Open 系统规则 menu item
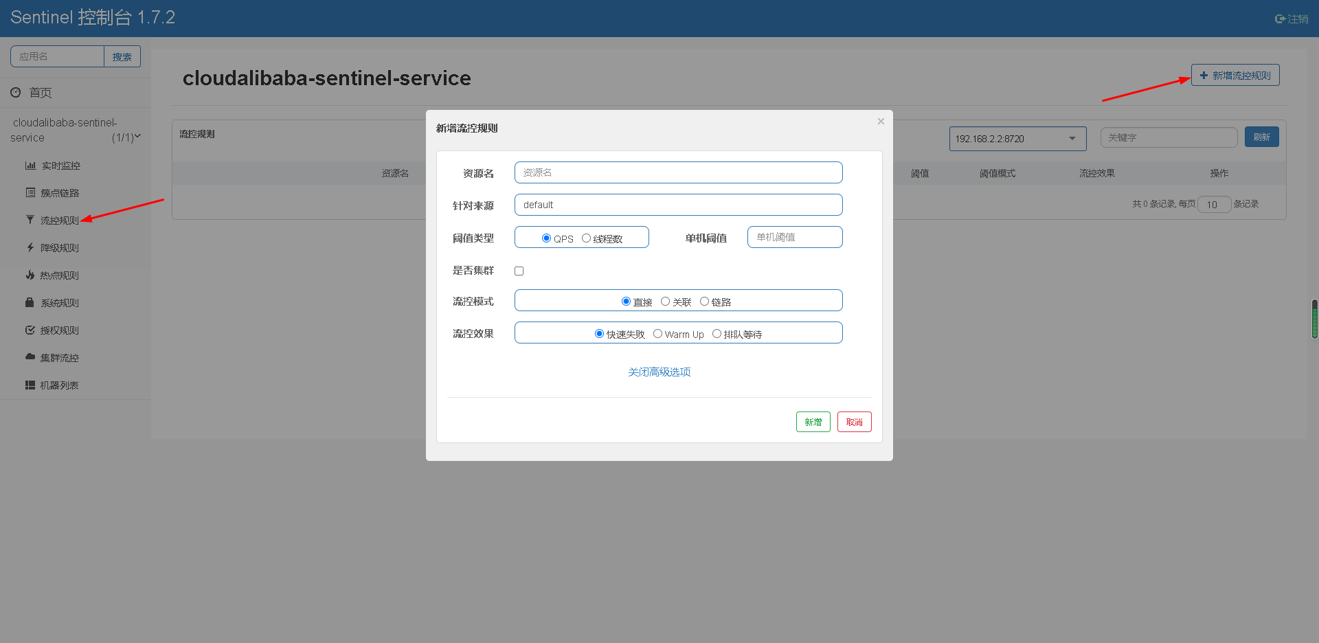The image size is (1319, 643). coord(60,303)
